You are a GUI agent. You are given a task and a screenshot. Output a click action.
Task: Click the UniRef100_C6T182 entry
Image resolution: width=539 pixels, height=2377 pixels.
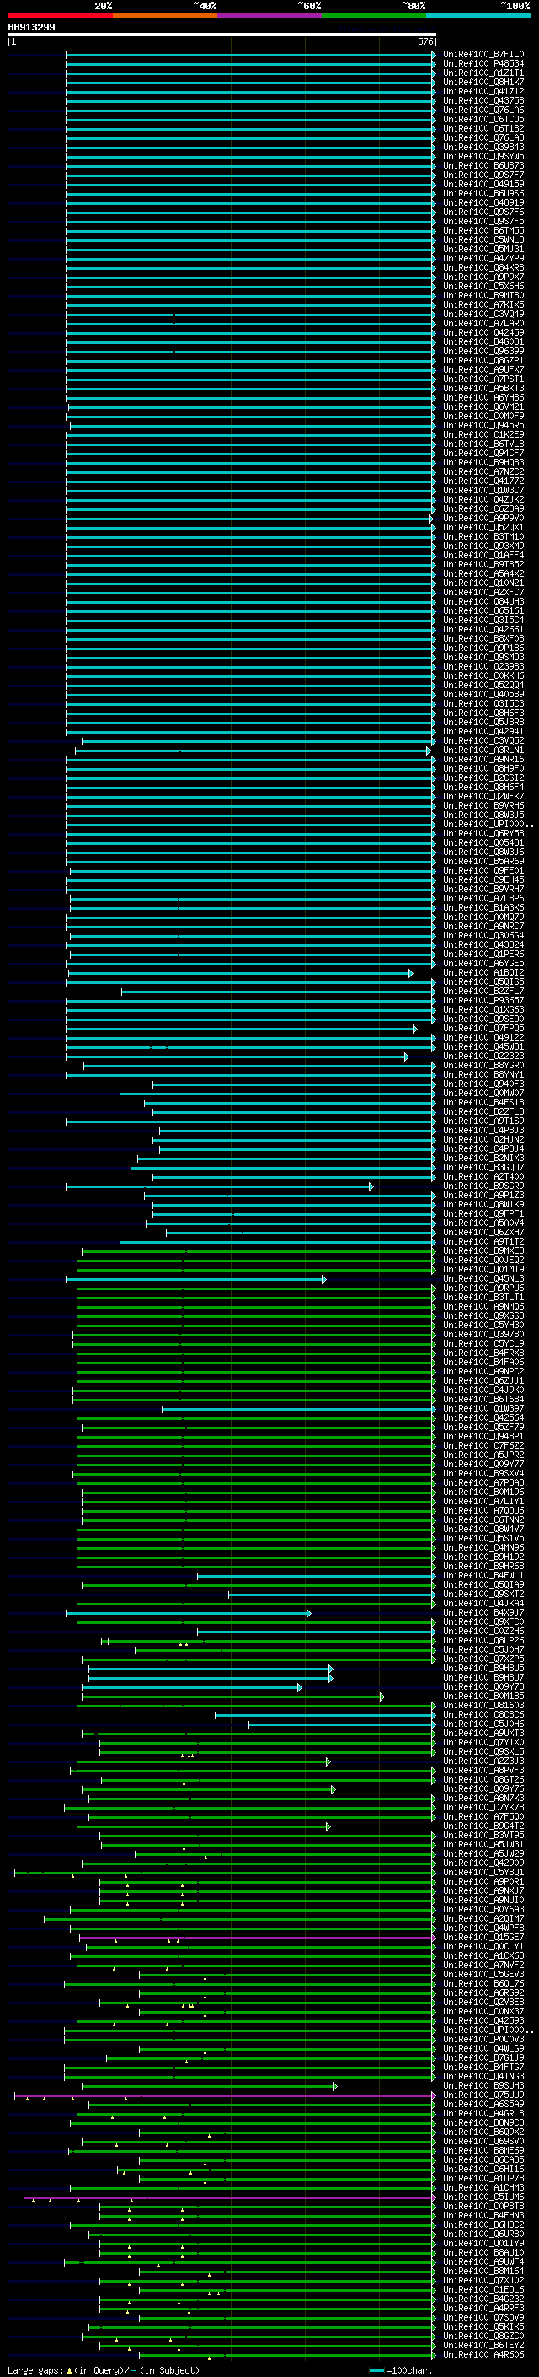483,128
